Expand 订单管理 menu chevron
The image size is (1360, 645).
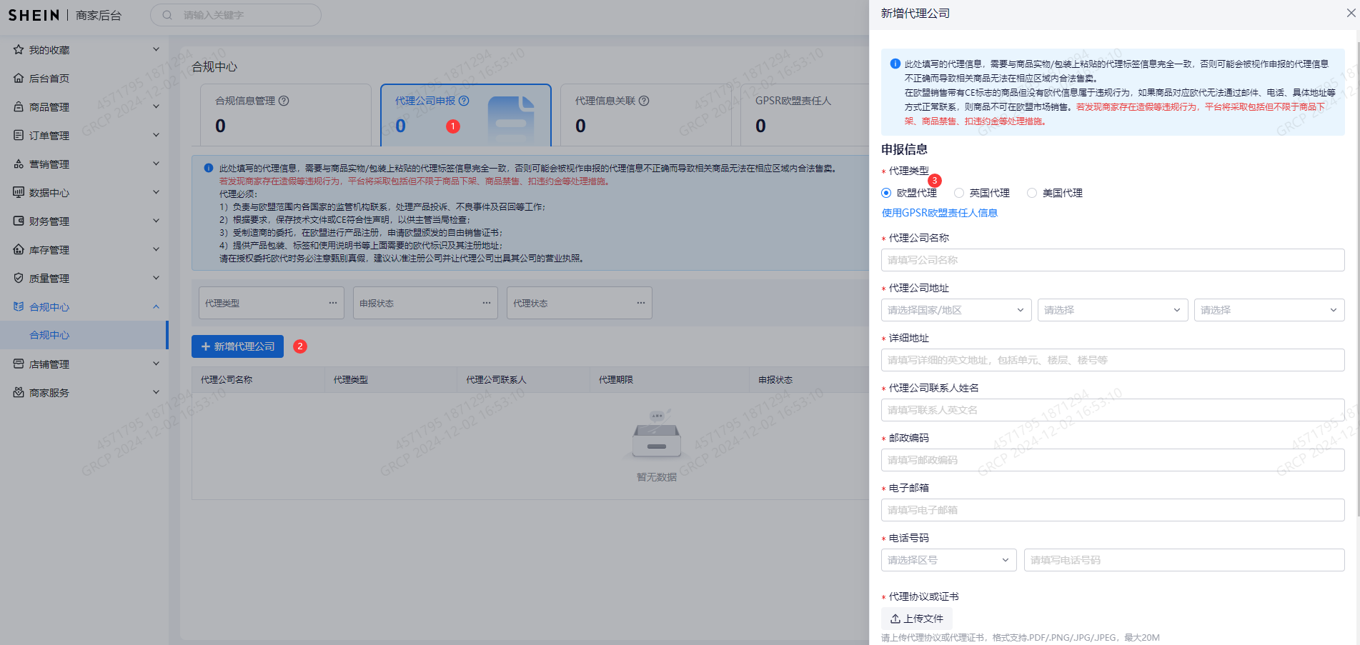click(156, 135)
